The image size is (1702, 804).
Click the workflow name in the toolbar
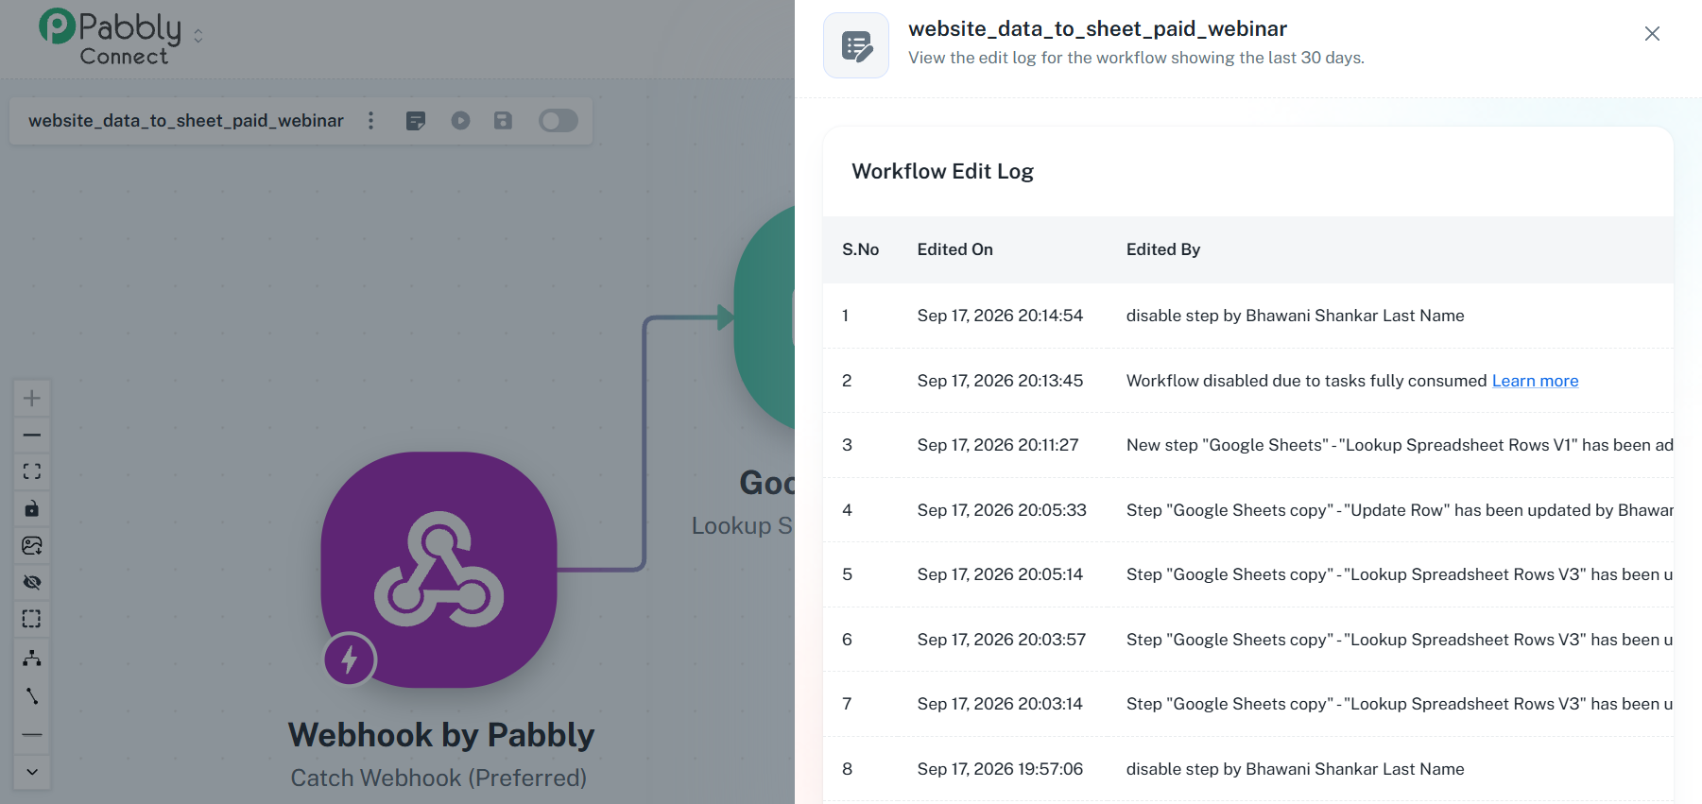[186, 121]
